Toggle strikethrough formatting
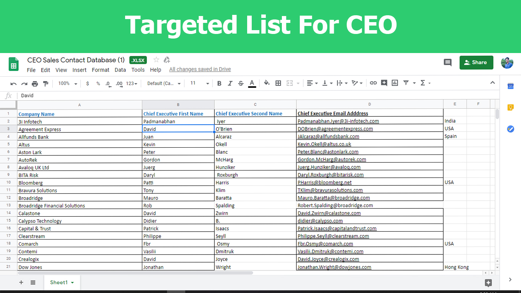Screen dimensions: 521x293 pos(241,84)
